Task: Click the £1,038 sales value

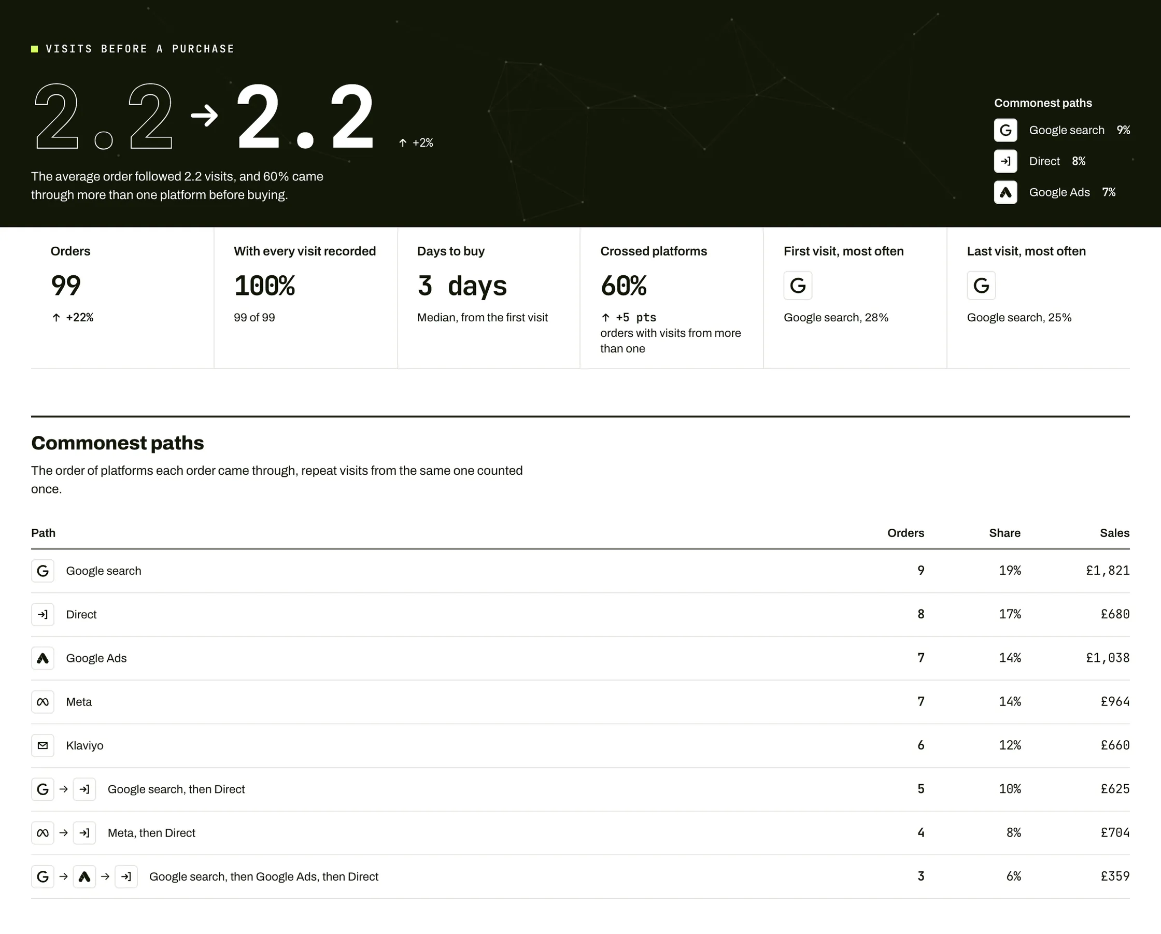Action: [1108, 658]
